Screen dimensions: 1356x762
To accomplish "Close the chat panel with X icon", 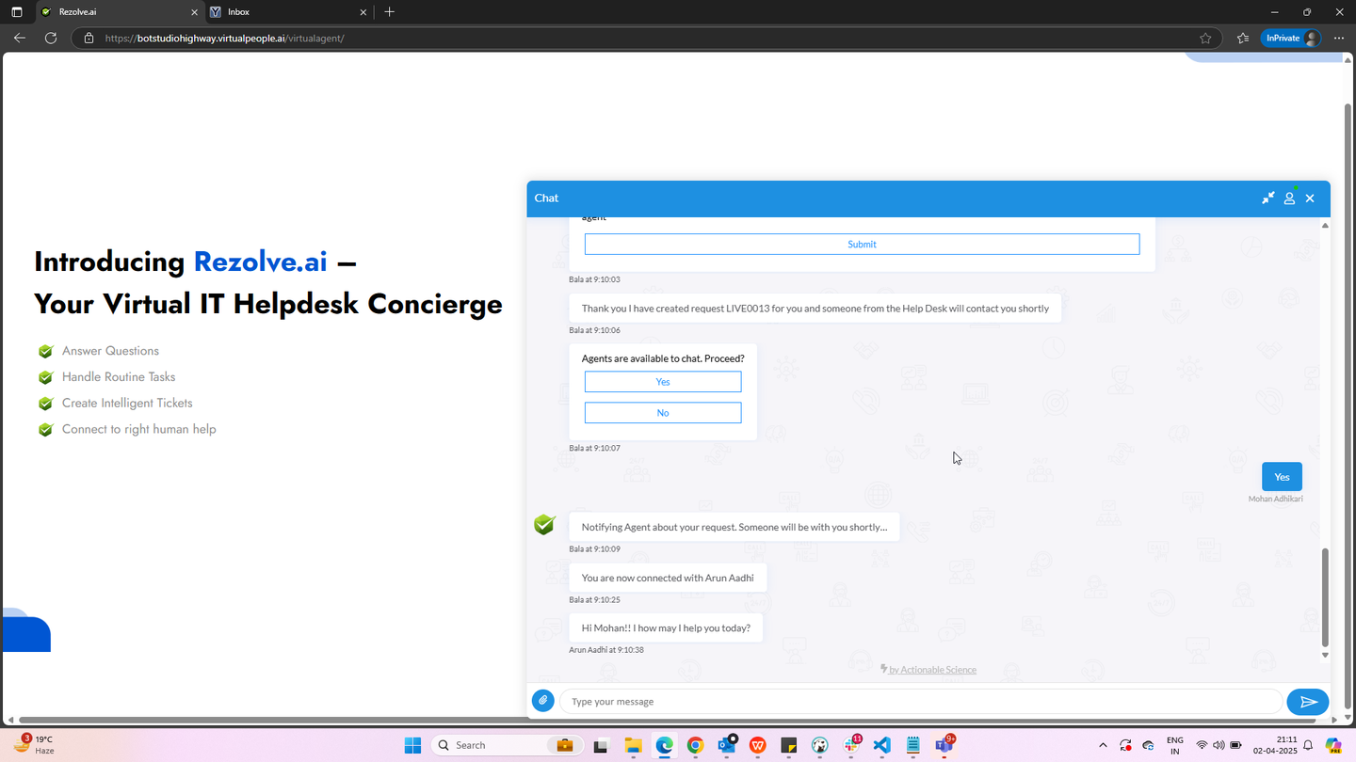I will tap(1310, 198).
